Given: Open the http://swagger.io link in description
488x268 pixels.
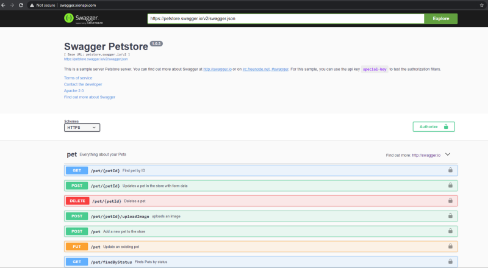Looking at the screenshot, I should point(217,69).
